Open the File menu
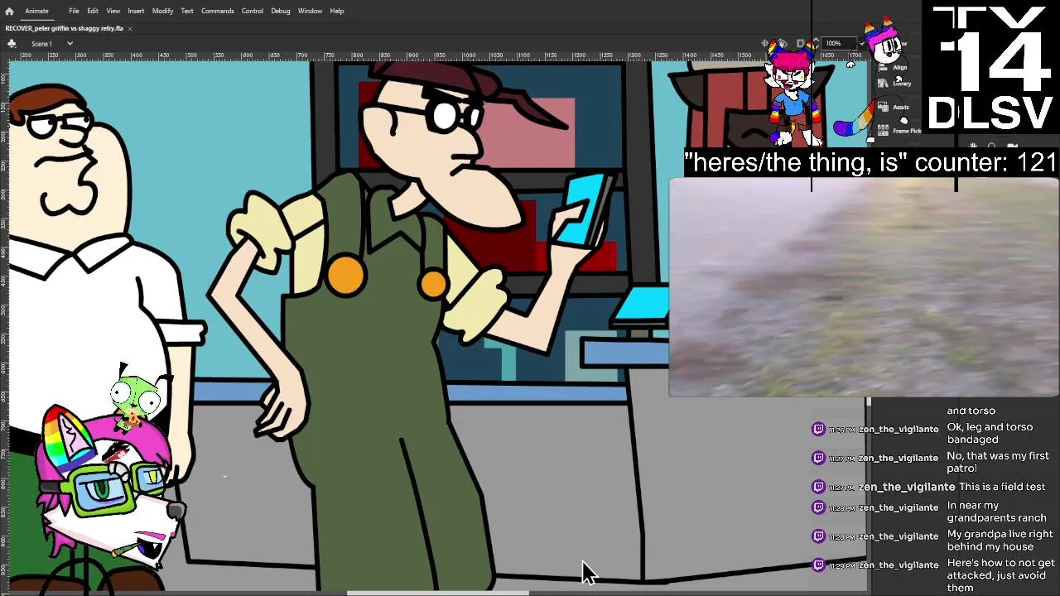Image resolution: width=1060 pixels, height=596 pixels. 74,11
